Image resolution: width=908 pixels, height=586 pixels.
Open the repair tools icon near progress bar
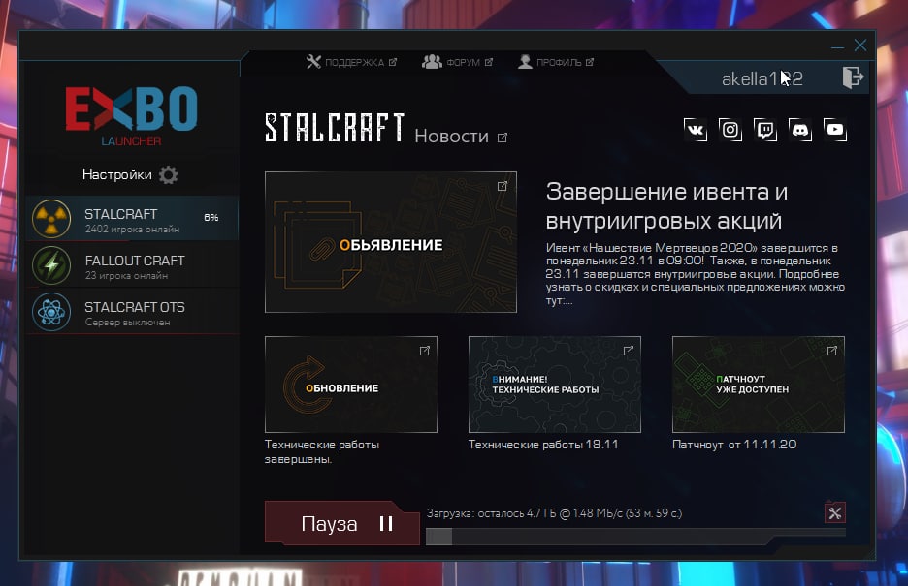coord(835,512)
